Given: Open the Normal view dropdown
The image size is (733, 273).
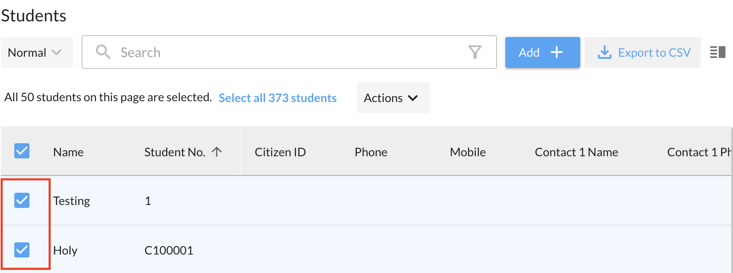Looking at the screenshot, I should 37,52.
